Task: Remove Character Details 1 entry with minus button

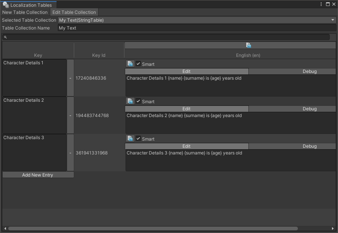Action: tap(70, 78)
